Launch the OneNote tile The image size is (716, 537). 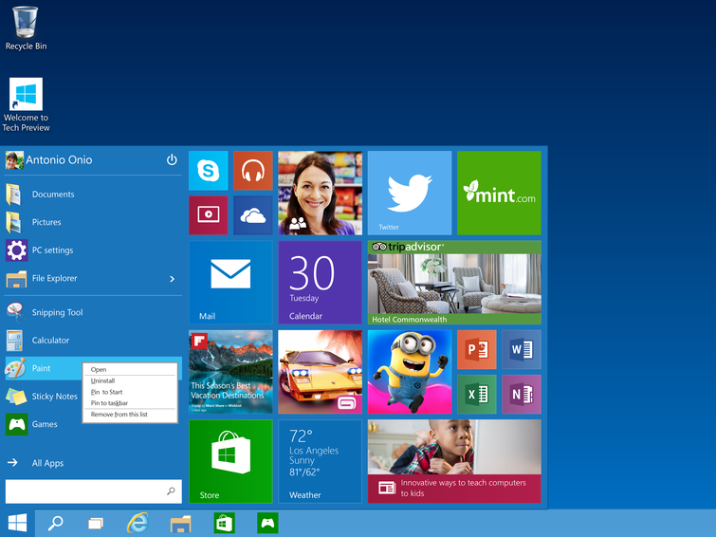click(x=522, y=395)
